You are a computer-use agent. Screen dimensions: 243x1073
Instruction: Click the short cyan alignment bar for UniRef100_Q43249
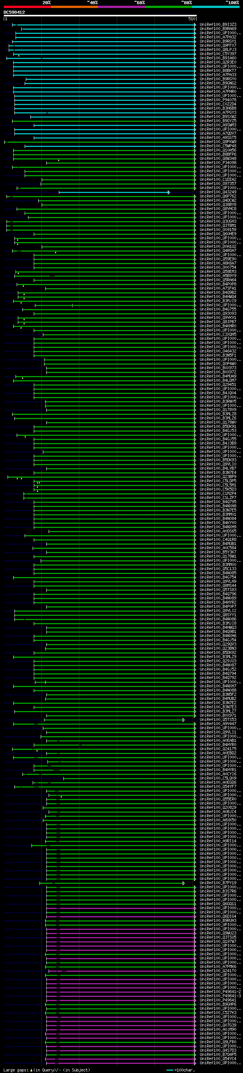[114, 193]
